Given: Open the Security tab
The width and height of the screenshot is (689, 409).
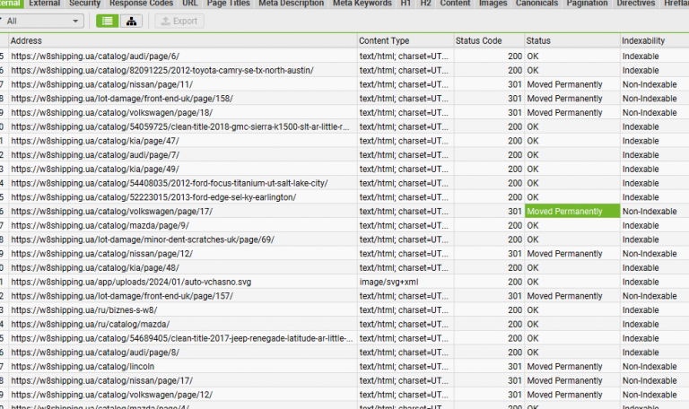Looking at the screenshot, I should [85, 4].
